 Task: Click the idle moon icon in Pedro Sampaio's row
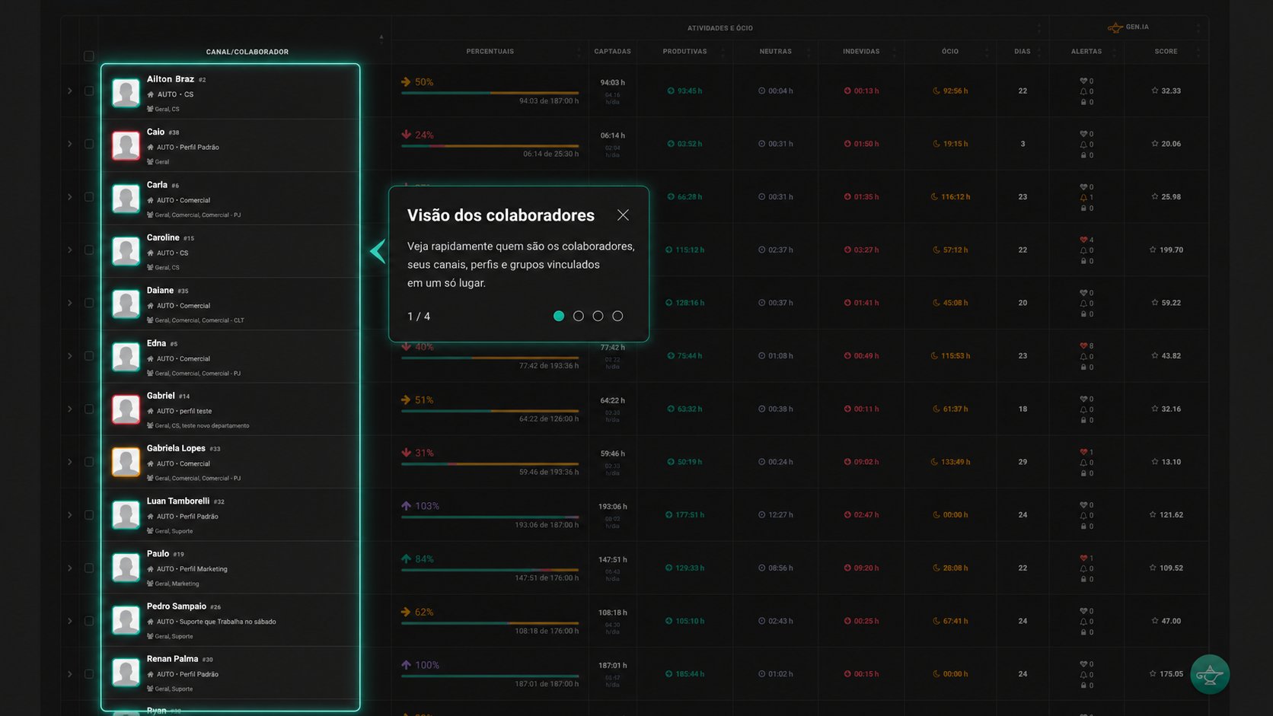click(936, 621)
